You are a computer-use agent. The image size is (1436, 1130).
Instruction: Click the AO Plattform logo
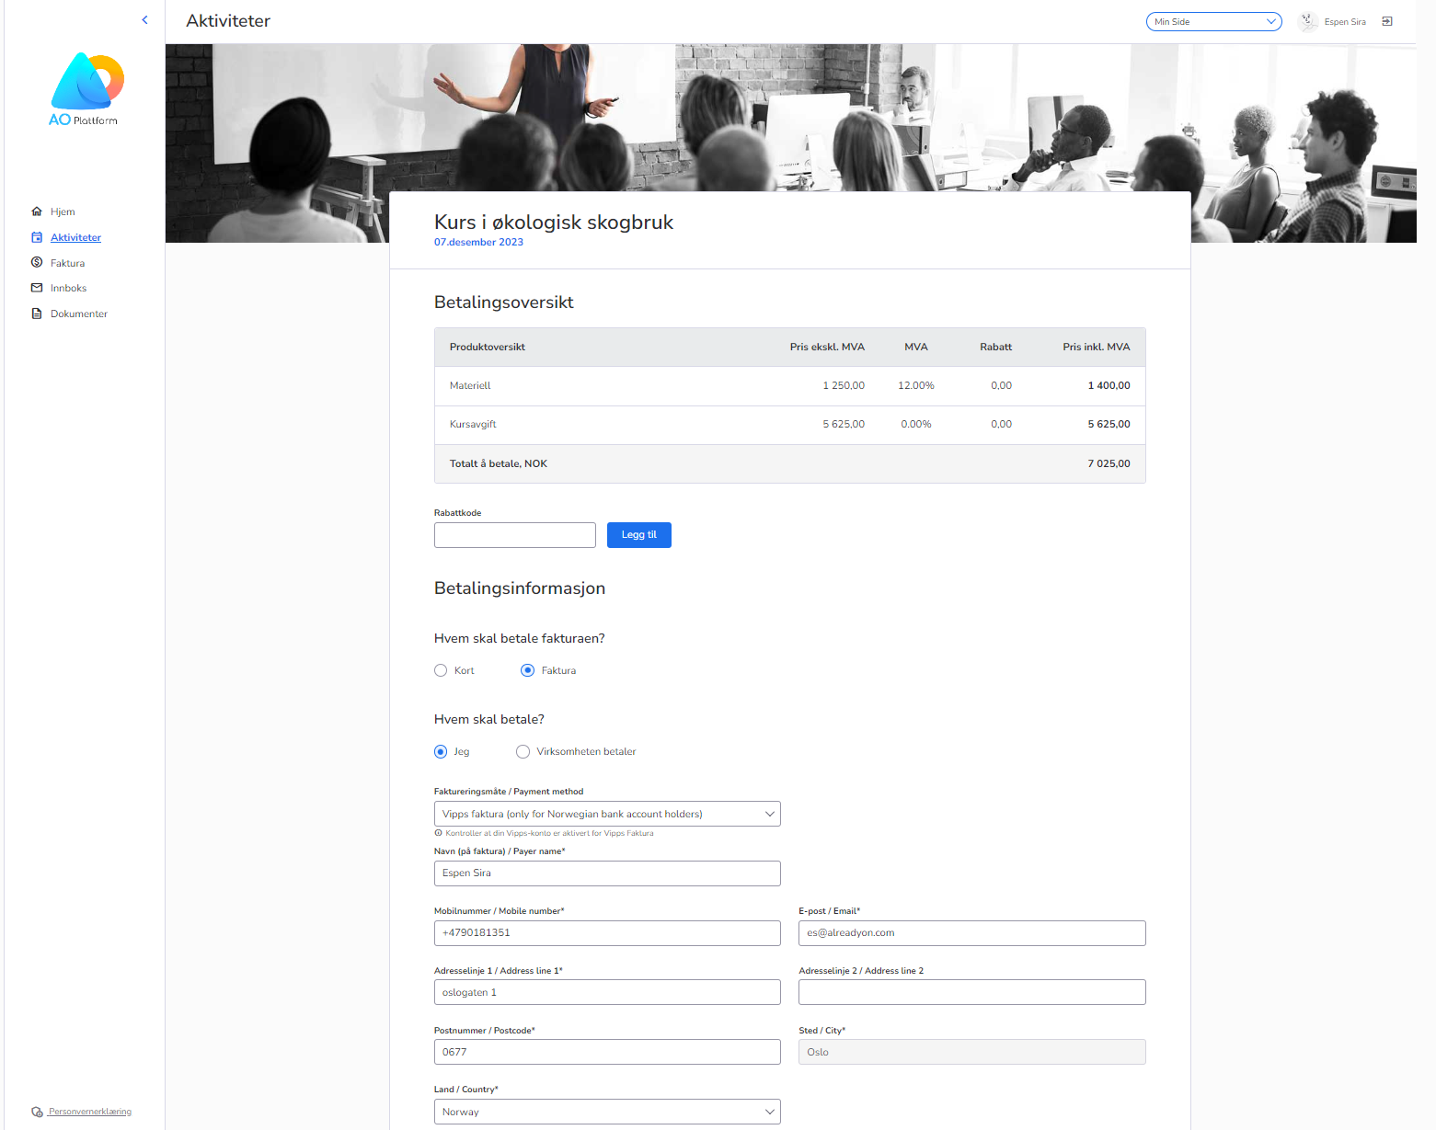click(85, 89)
